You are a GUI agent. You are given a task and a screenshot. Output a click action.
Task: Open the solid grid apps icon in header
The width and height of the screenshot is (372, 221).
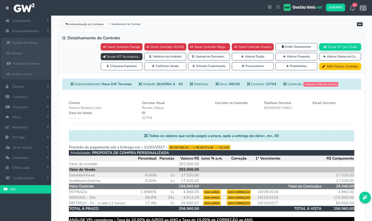coord(270,7)
